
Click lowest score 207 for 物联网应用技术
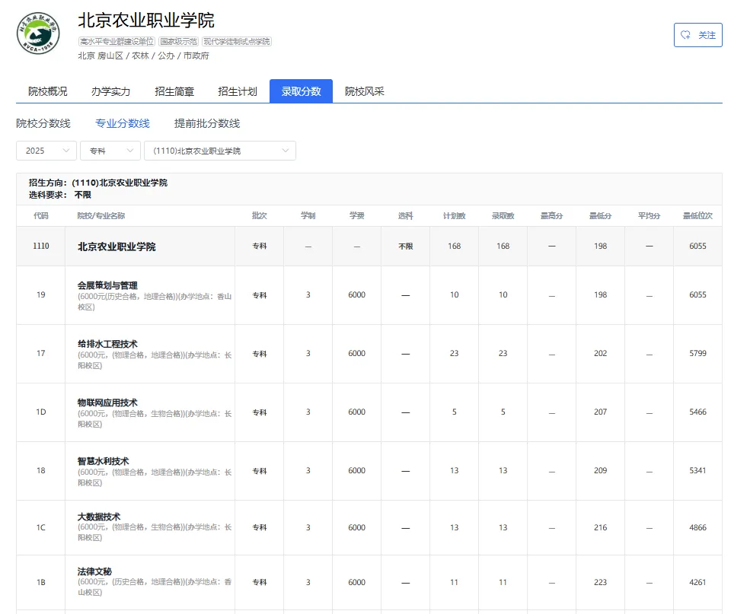(601, 412)
